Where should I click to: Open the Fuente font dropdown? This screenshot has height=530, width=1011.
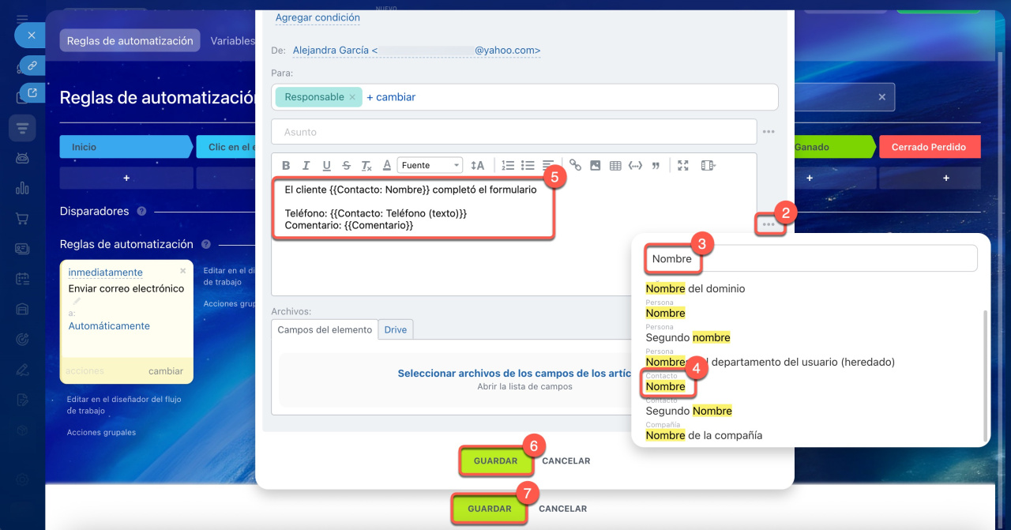pos(430,165)
